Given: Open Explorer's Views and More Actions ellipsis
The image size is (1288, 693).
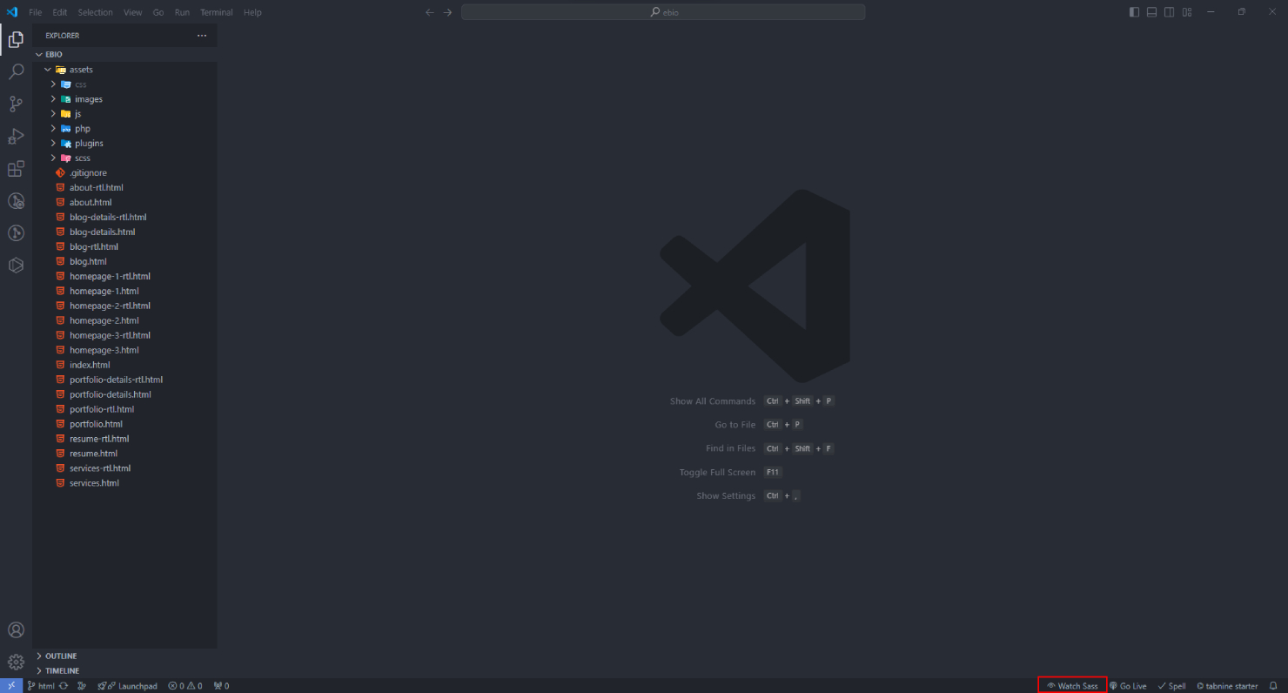Looking at the screenshot, I should [x=202, y=36].
